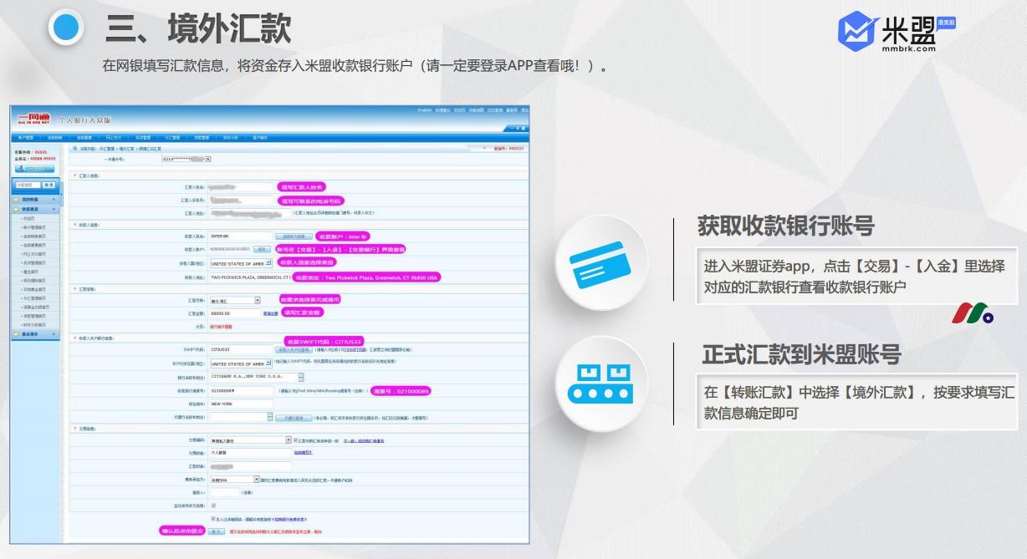Click the NEW YORK city field
The height and width of the screenshot is (559, 1027).
click(x=242, y=404)
